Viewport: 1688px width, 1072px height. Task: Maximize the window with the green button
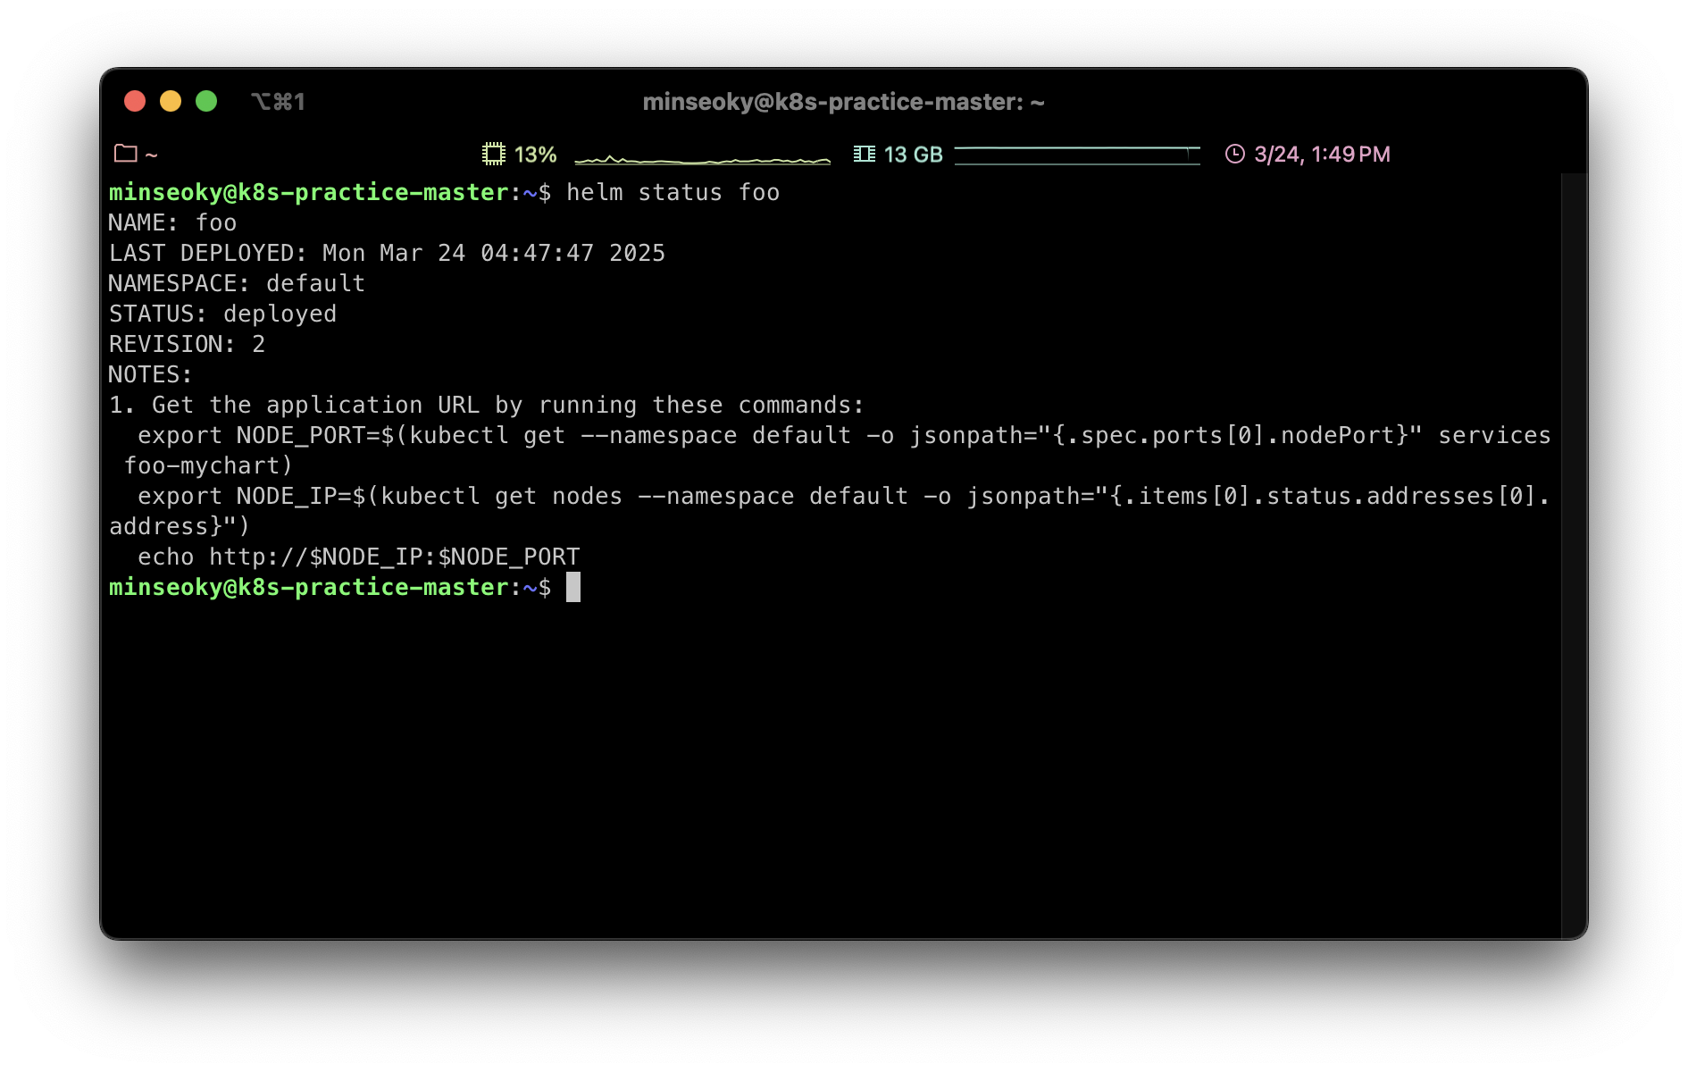pyautogui.click(x=206, y=102)
